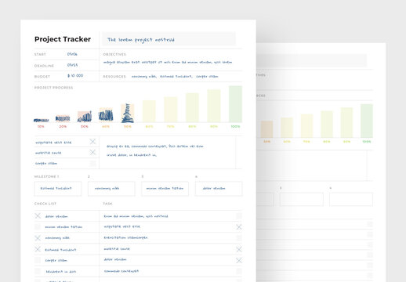Click the OBJECTIVES label
This screenshot has width=406, height=282.
point(114,54)
